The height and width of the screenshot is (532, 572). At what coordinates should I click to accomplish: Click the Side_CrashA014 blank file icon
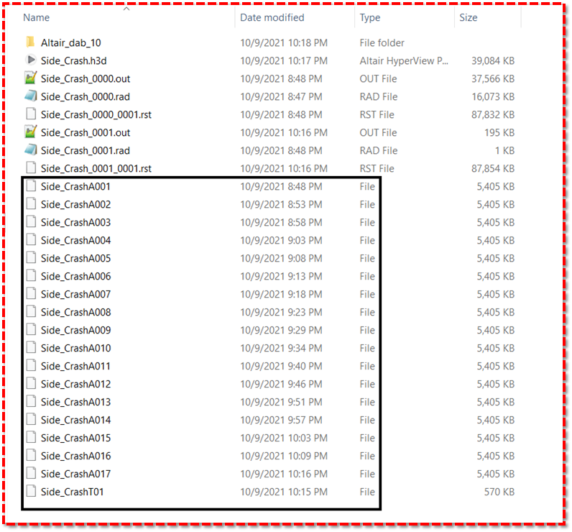click(x=31, y=419)
